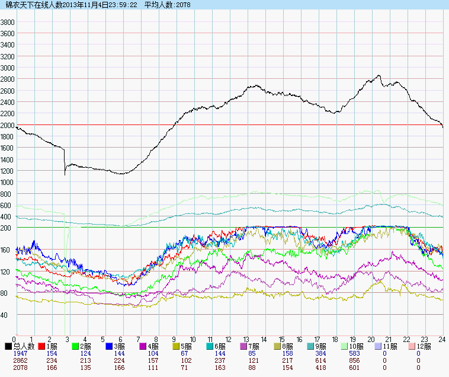The height and width of the screenshot is (377, 449).
Task: Click hour 24 on the time axis
Action: 442,340
